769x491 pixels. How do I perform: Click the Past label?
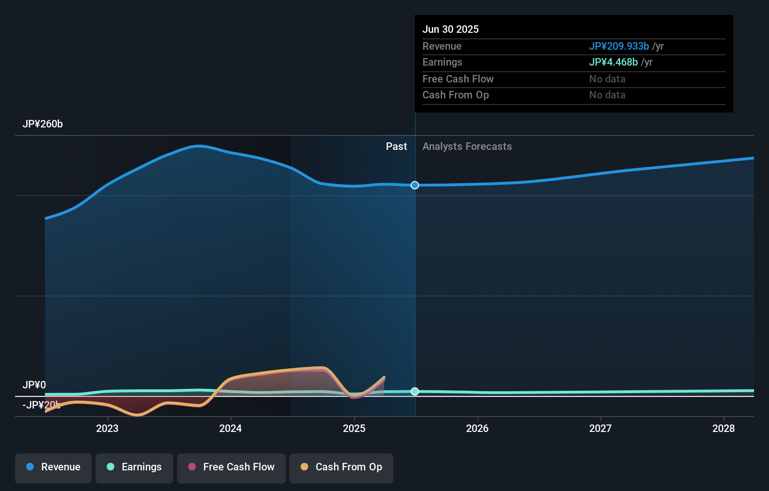[x=396, y=147]
